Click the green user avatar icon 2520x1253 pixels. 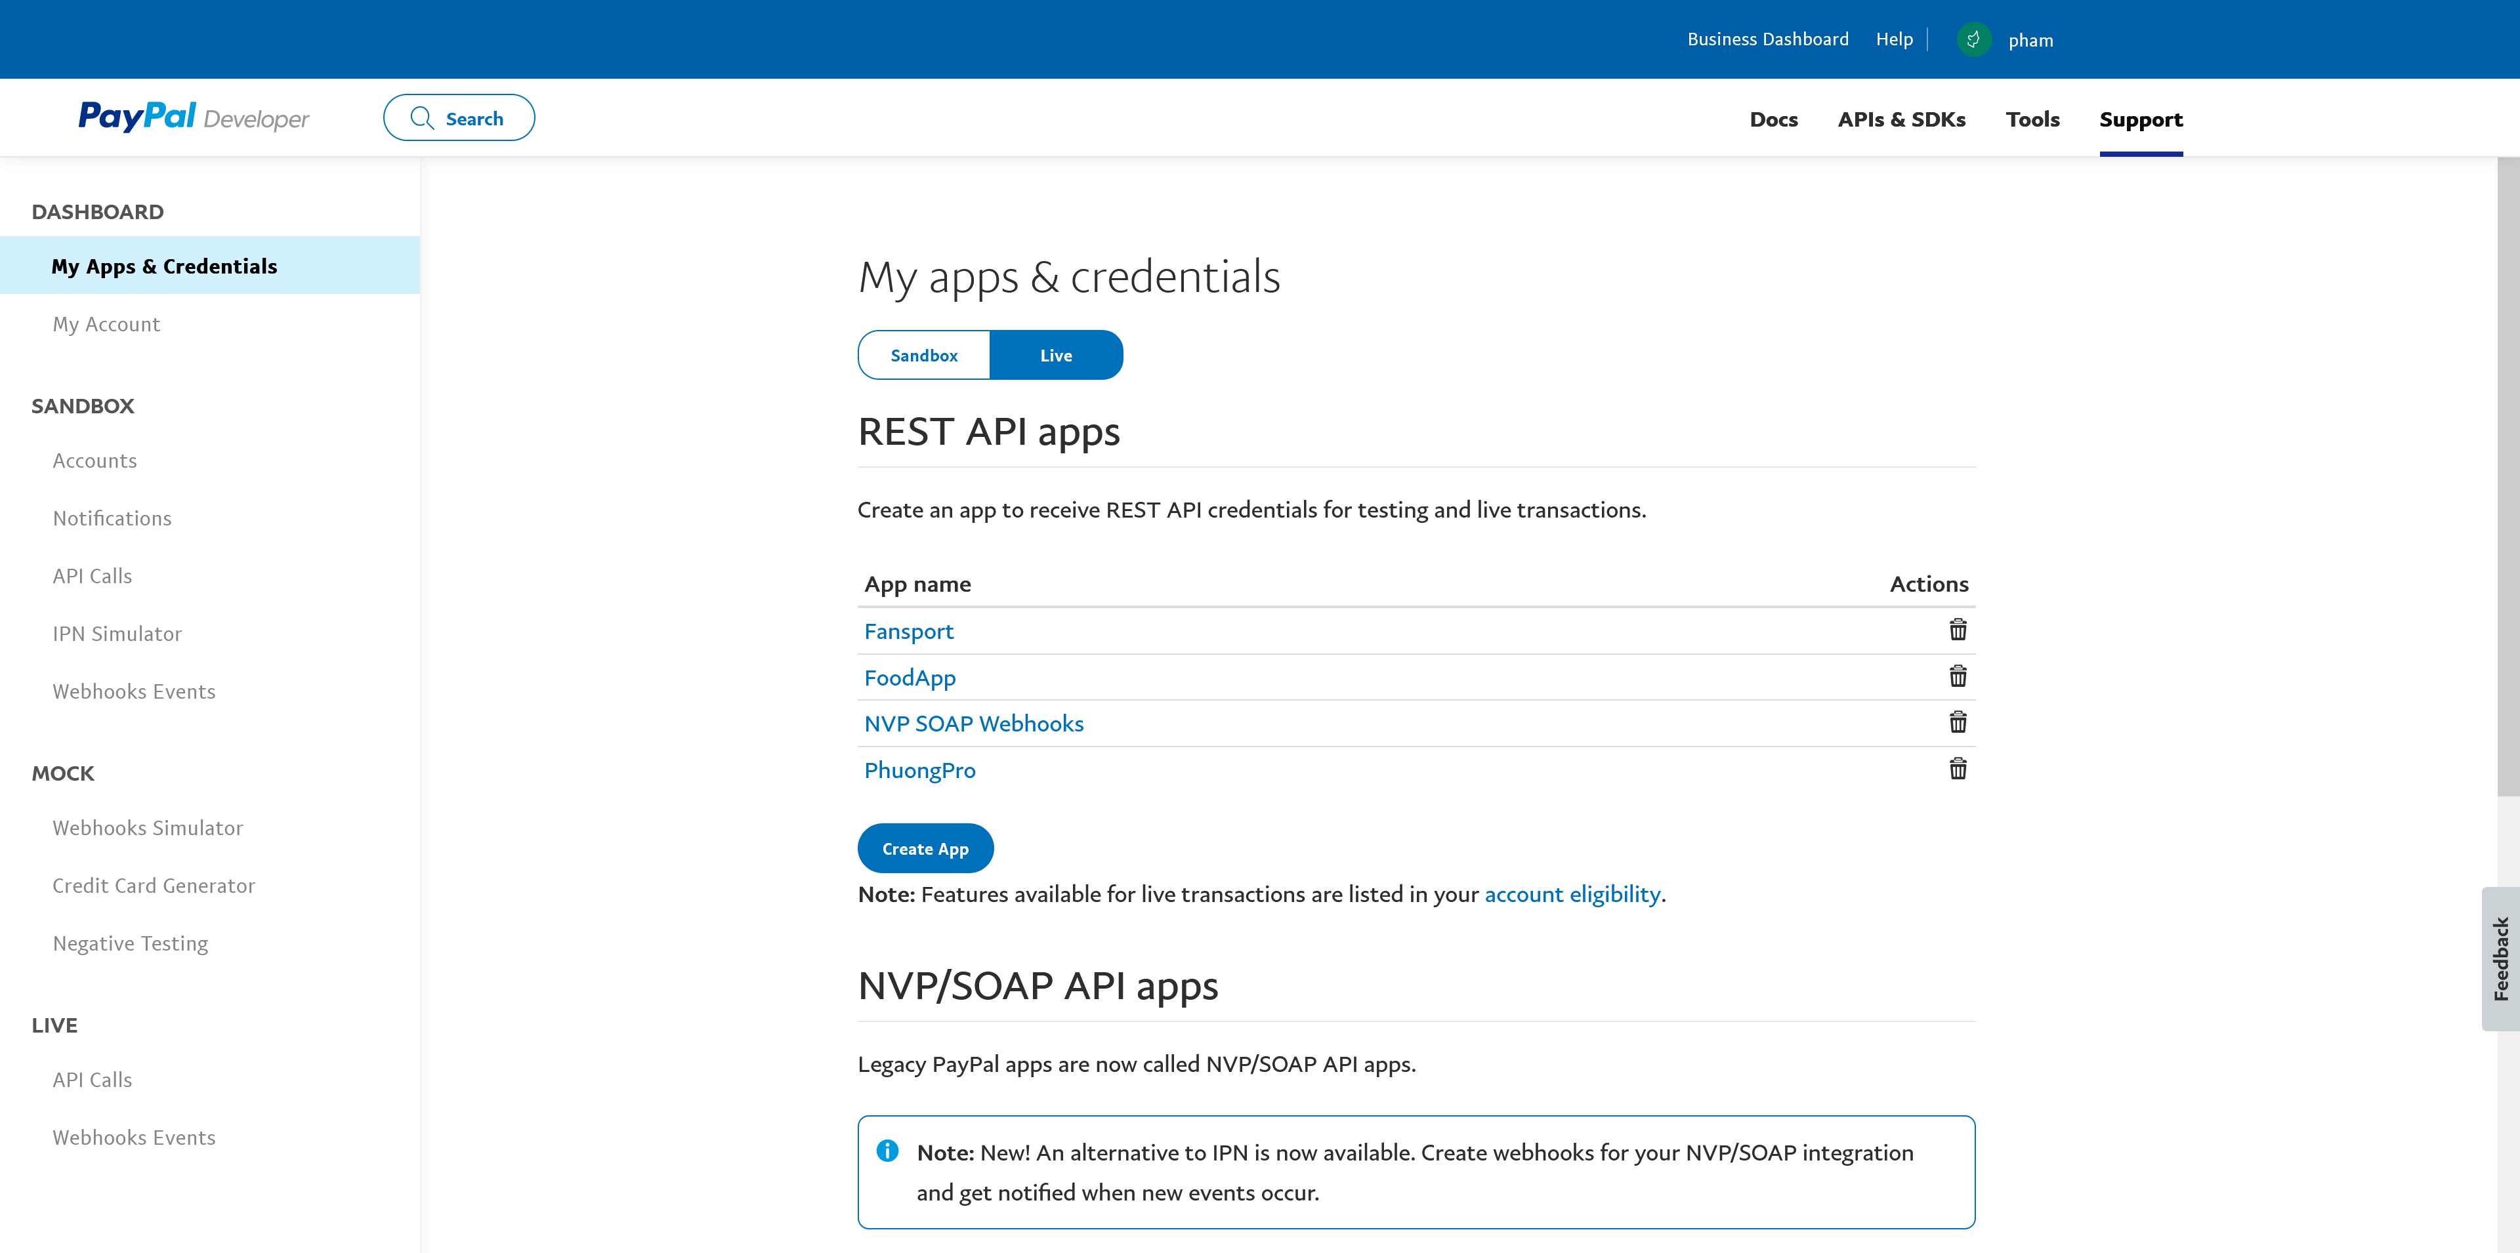click(x=1973, y=39)
